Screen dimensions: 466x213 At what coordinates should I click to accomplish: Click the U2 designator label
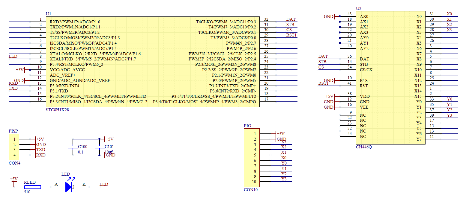pos(359,8)
